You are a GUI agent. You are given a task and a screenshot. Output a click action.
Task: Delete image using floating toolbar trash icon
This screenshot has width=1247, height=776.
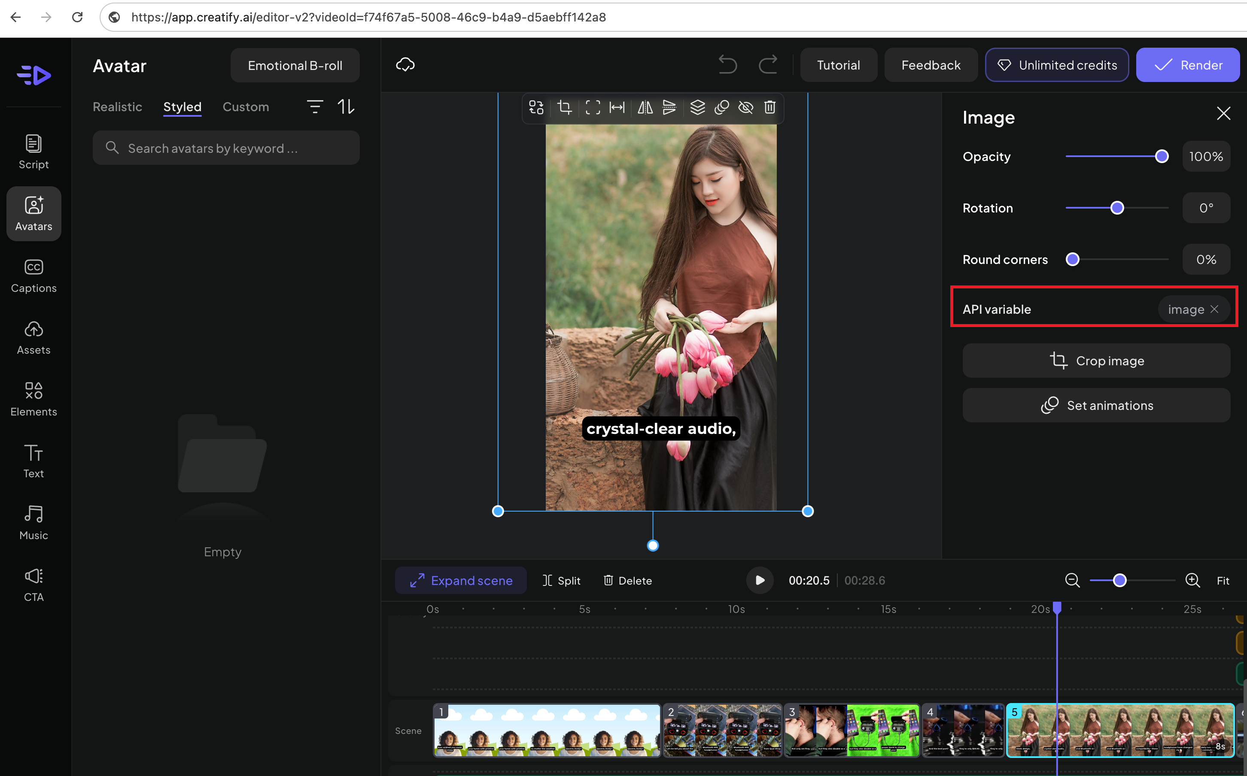[769, 107]
